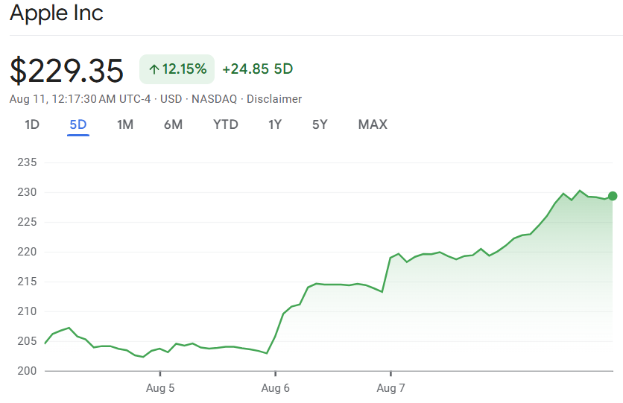Open the 6M chart view
Viewport: 623px width, 403px height.
point(173,124)
